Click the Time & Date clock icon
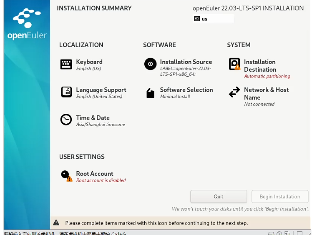The image size is (312, 235). pyautogui.click(x=66, y=120)
